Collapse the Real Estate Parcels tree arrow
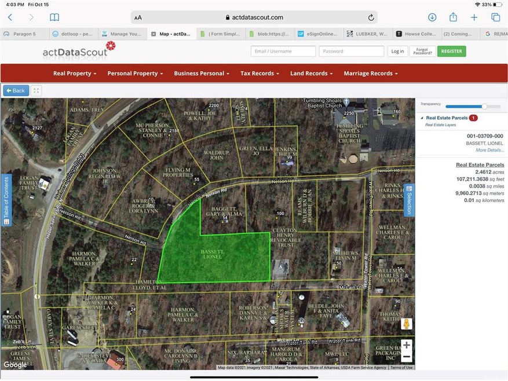This screenshot has width=508, height=381. click(x=422, y=118)
